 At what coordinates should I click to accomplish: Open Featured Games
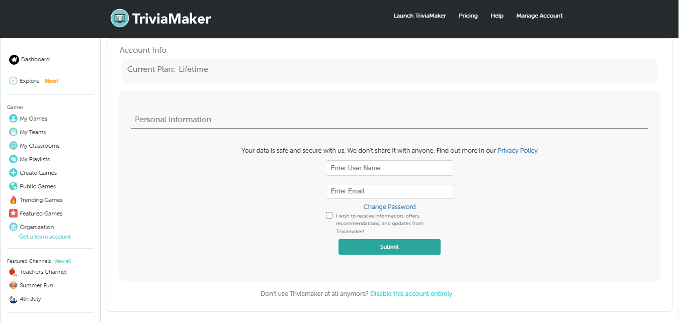[x=40, y=213]
